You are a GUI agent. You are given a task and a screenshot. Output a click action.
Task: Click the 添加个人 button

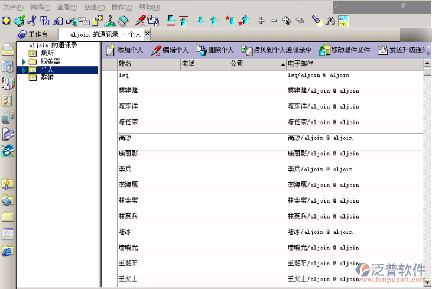point(124,50)
